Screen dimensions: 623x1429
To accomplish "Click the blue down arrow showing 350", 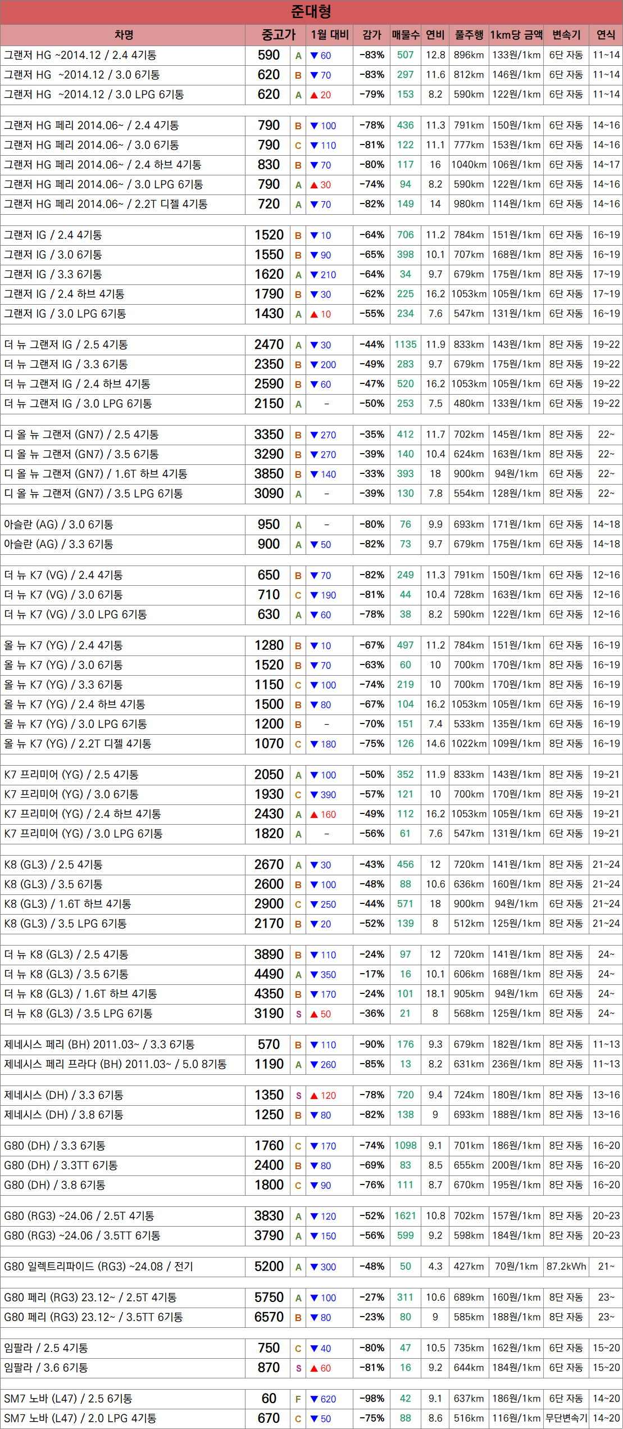I will tap(315, 975).
